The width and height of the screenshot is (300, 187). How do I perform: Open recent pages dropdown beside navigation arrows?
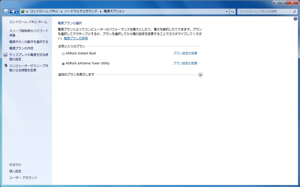[18, 12]
